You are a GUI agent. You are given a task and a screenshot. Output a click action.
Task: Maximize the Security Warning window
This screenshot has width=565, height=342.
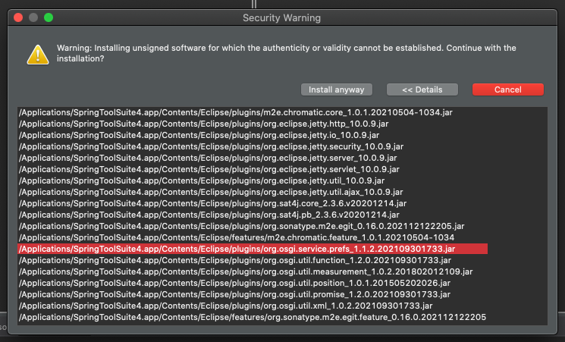click(x=49, y=17)
